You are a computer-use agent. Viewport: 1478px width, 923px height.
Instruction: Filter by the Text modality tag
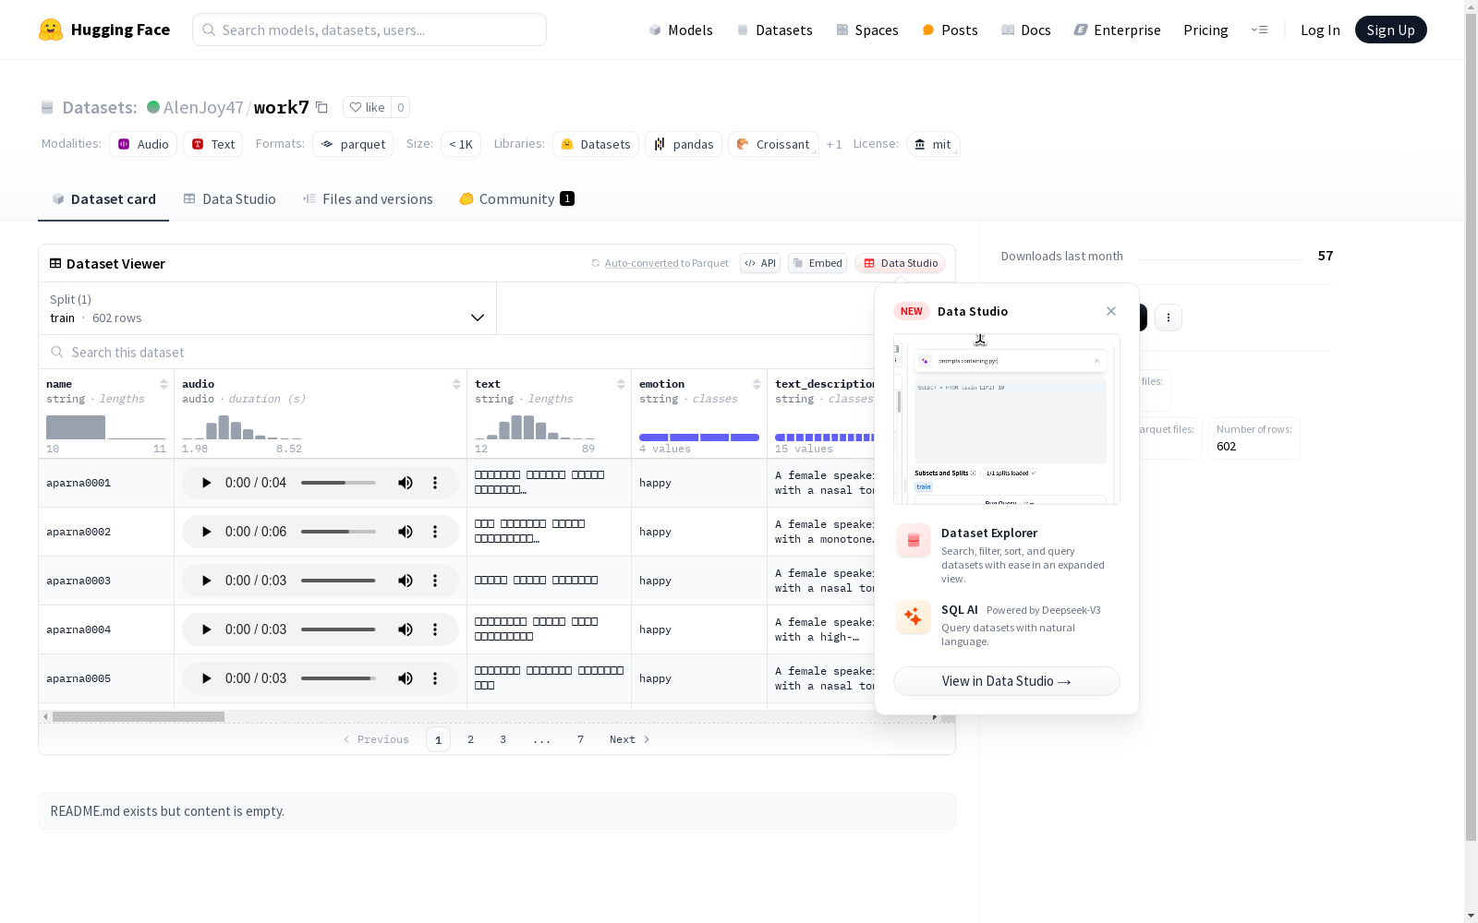point(213,144)
